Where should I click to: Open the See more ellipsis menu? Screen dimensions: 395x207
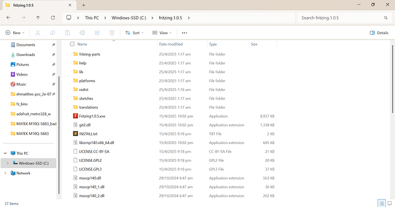pyautogui.click(x=184, y=33)
